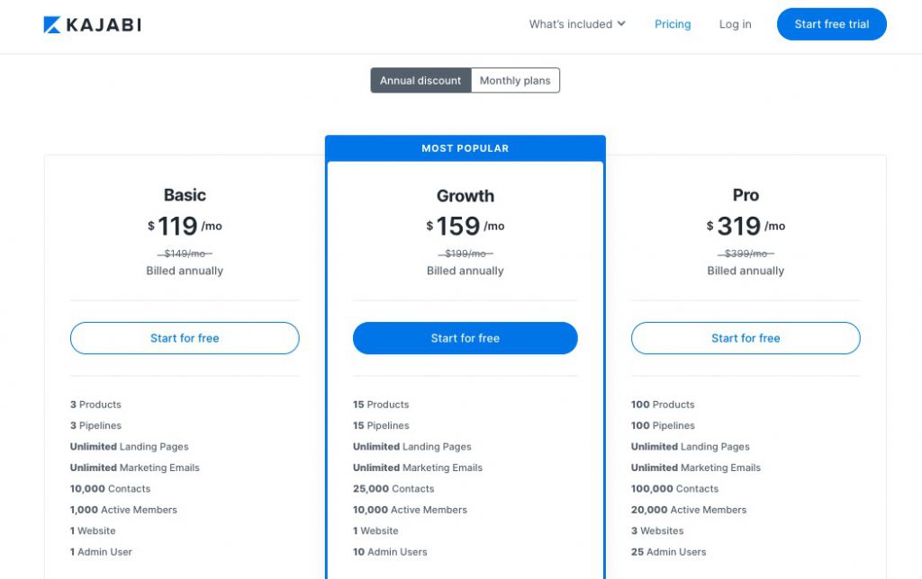922x579 pixels.
Task: Click "20,000 Active Members" feature
Action: click(x=689, y=510)
